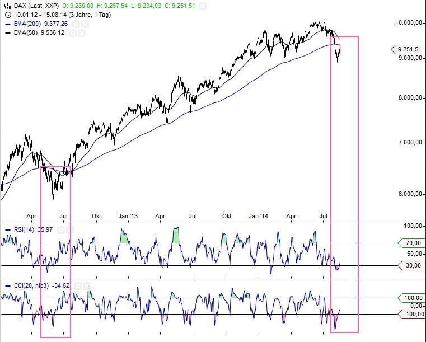Click the CCI 100,00 level marker
The width and height of the screenshot is (426, 342).
point(411,298)
